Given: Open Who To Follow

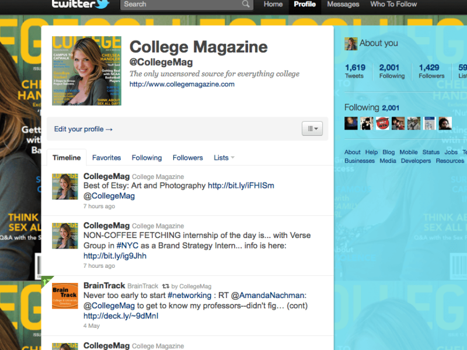Looking at the screenshot, I should point(393,4).
